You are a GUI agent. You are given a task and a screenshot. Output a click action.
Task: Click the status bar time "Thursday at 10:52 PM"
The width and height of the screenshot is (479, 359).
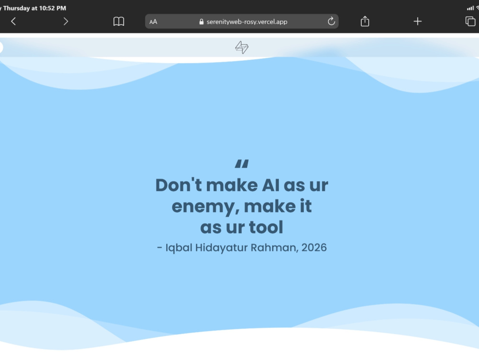[x=34, y=8]
